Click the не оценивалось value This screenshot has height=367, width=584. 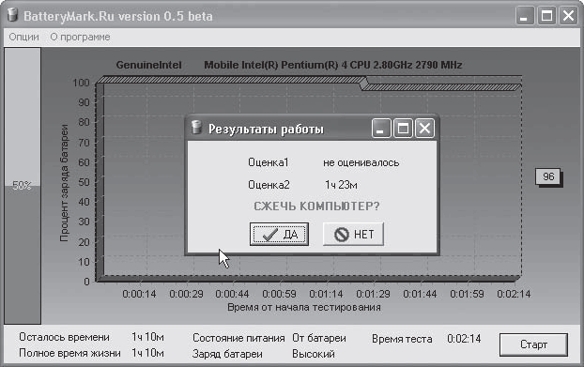point(361,162)
